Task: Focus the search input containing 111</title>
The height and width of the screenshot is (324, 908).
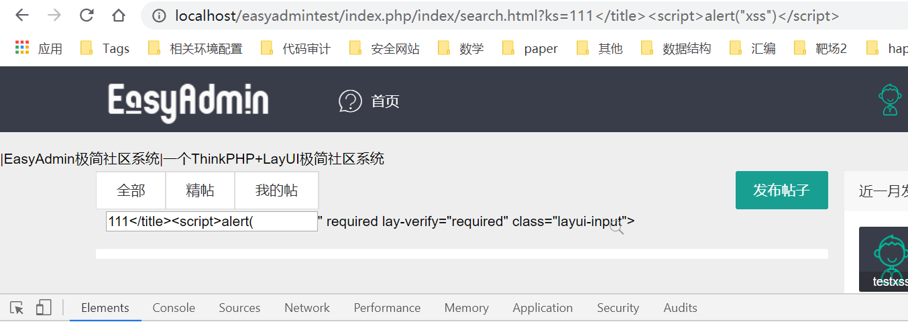Action: [x=212, y=221]
